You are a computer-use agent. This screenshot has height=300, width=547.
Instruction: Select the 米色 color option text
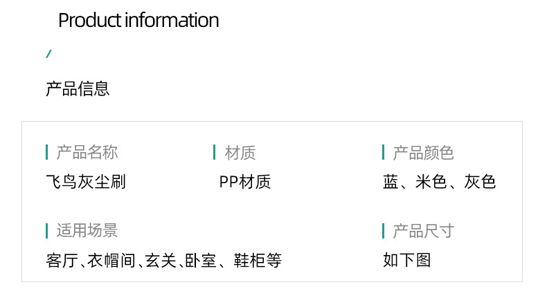point(431,182)
